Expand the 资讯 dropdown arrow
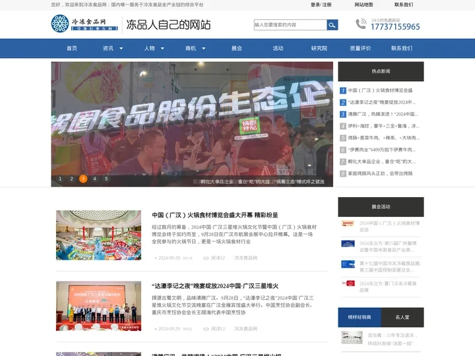Image resolution: width=475 pixels, height=356 pixels. point(121,48)
